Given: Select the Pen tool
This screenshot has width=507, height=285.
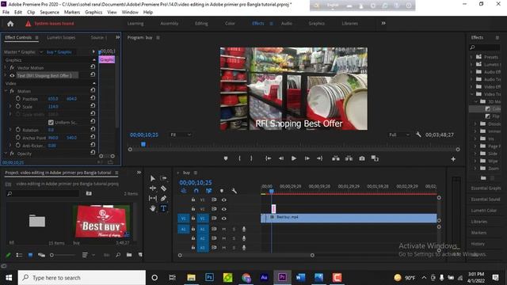Looking at the screenshot, I should 163,198.
